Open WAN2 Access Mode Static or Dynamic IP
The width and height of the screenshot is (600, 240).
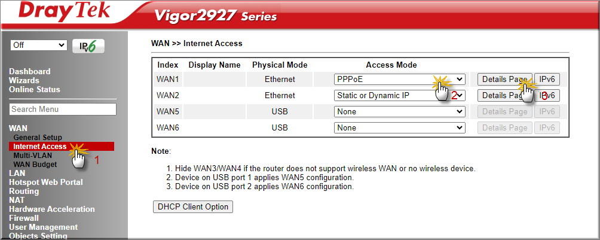(x=399, y=96)
